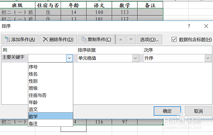Screen dimensions: 213x135
Task: Click the cell with value 14
Action: coord(74,12)
